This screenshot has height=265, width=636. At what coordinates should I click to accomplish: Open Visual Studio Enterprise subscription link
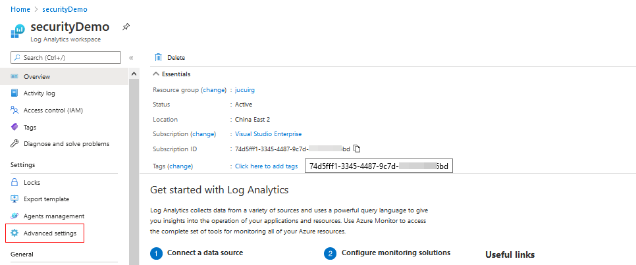click(269, 133)
